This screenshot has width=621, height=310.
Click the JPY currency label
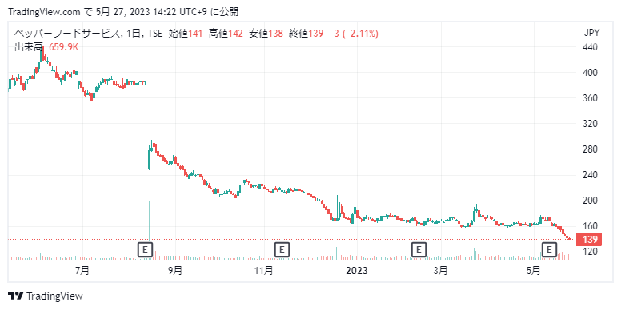pyautogui.click(x=591, y=33)
